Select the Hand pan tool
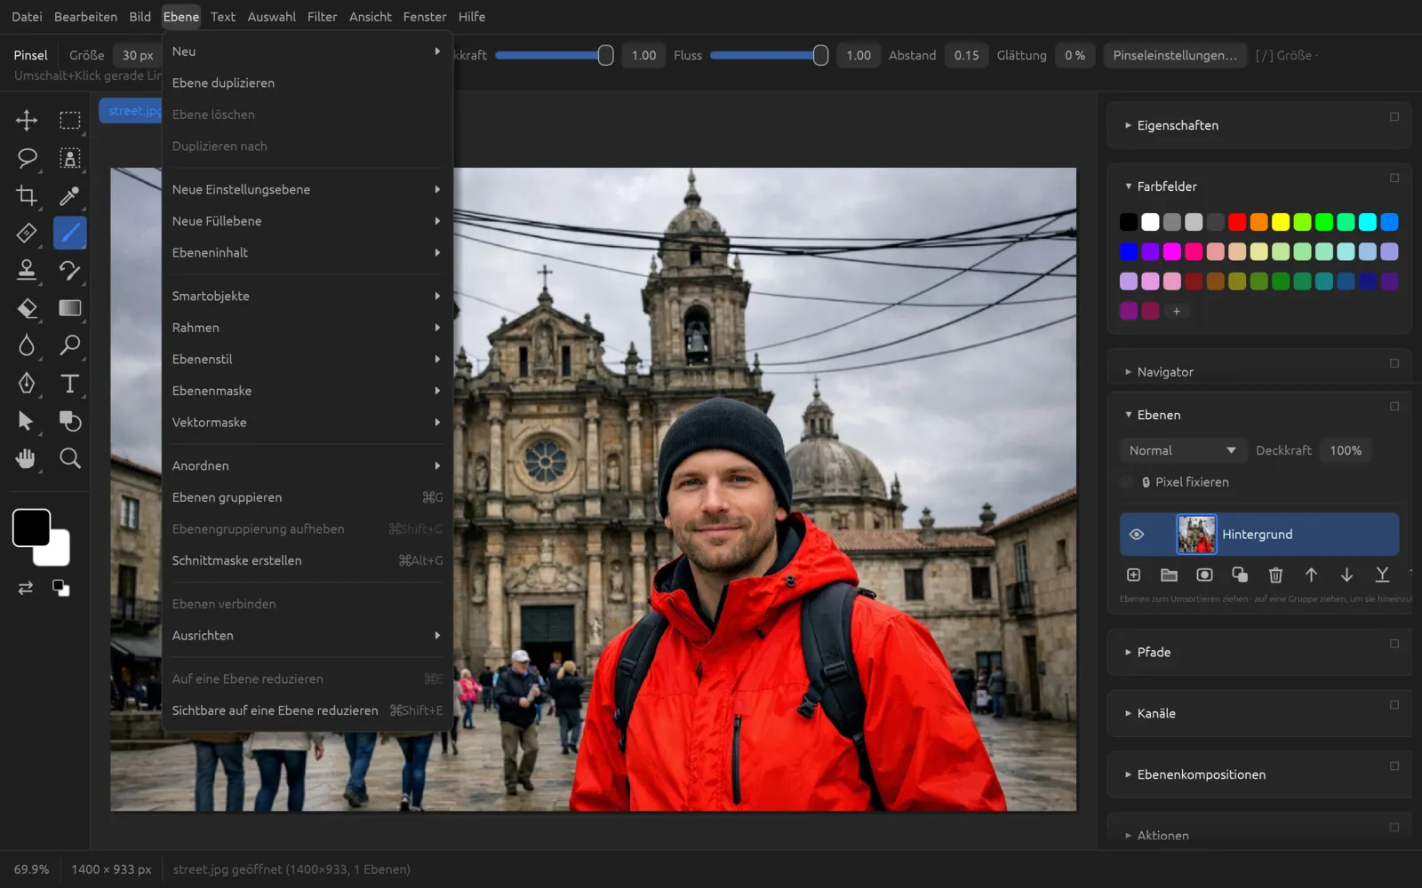Image resolution: width=1422 pixels, height=888 pixels. (x=27, y=458)
